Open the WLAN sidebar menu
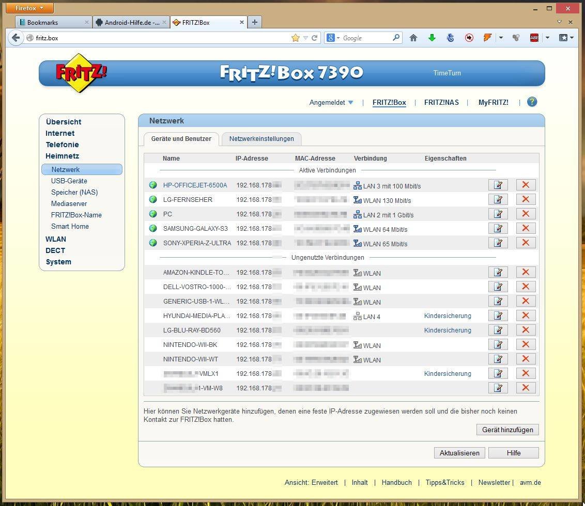 click(x=56, y=240)
